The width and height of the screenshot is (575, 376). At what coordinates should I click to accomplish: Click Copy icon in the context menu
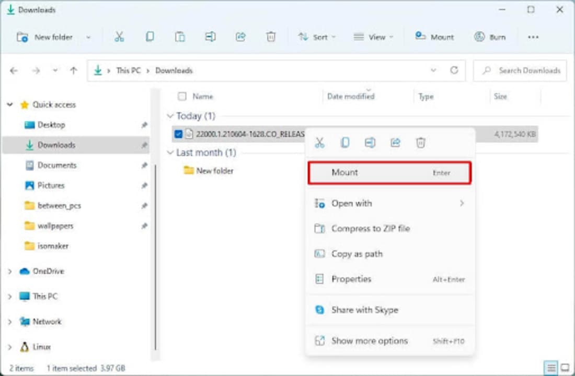[345, 143]
